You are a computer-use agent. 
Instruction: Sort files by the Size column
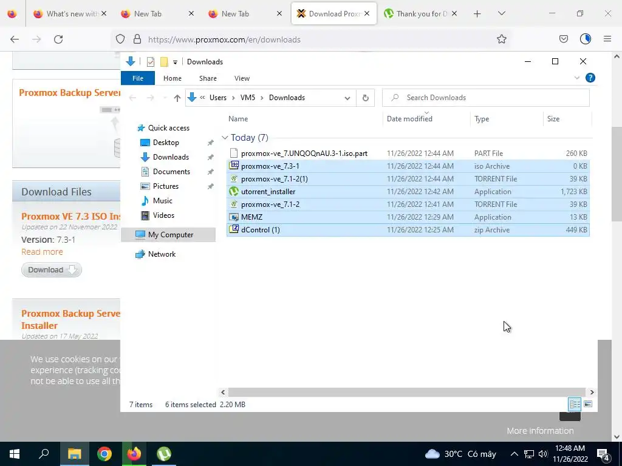coord(567,119)
